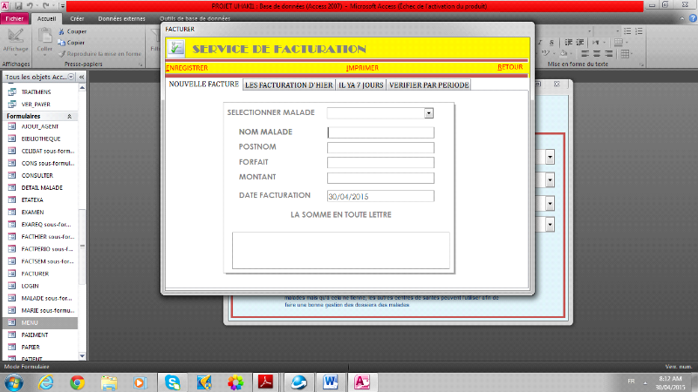
Task: Click the RETOUR button
Action: (x=510, y=67)
